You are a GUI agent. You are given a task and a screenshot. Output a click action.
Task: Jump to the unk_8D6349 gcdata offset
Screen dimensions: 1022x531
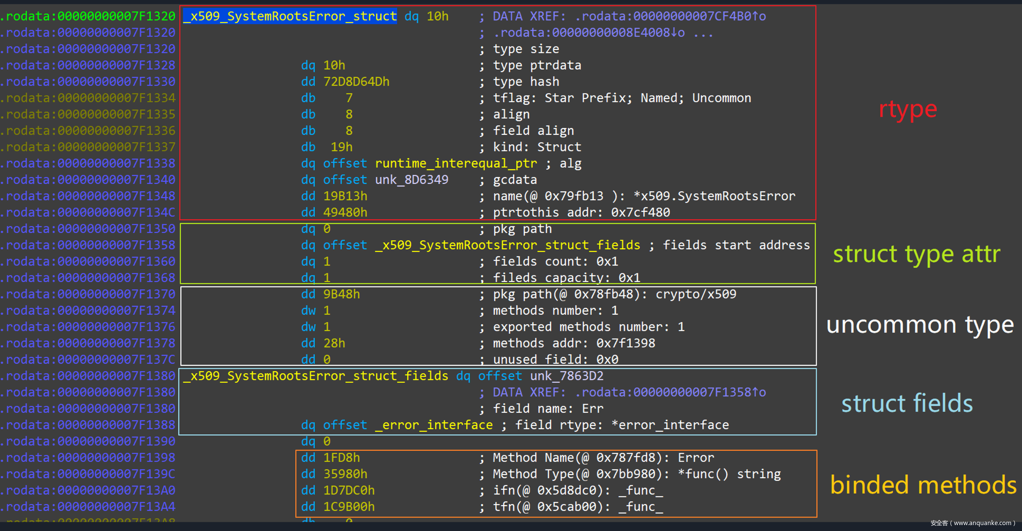[x=411, y=180]
